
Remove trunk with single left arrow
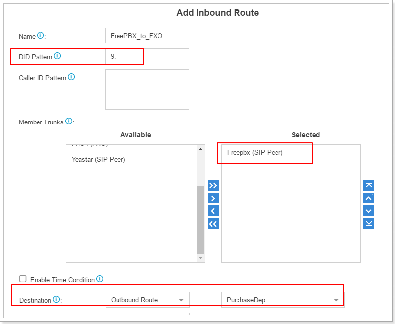[x=213, y=211]
